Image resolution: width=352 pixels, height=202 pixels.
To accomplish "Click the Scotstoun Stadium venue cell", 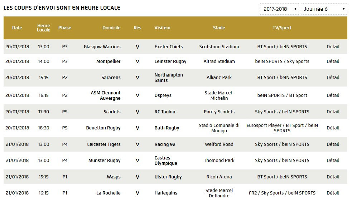I will [219, 46].
